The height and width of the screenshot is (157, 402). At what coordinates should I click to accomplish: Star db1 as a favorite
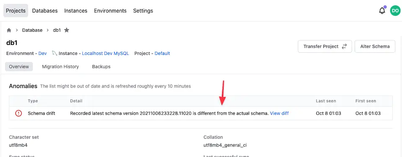point(67,30)
